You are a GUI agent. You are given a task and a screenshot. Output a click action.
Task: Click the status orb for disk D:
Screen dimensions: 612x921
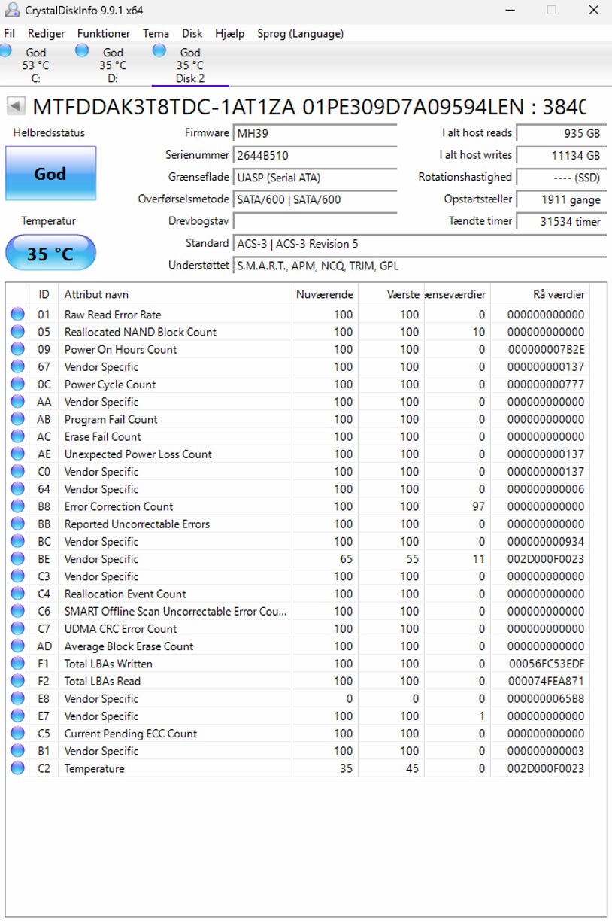coord(82,50)
